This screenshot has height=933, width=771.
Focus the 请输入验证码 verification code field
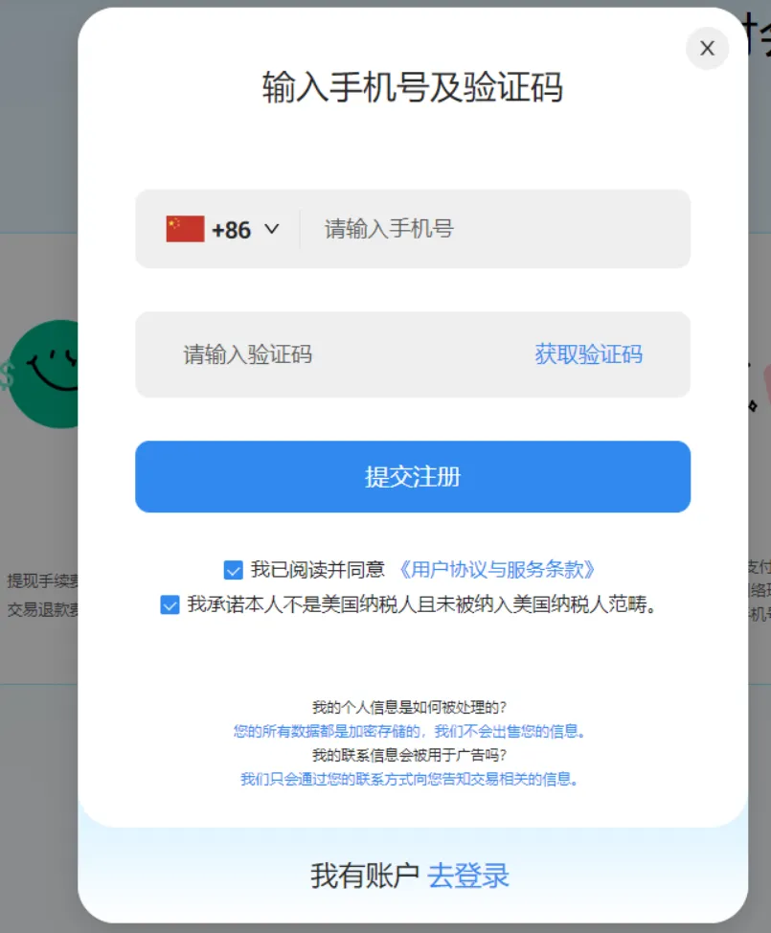click(x=333, y=354)
